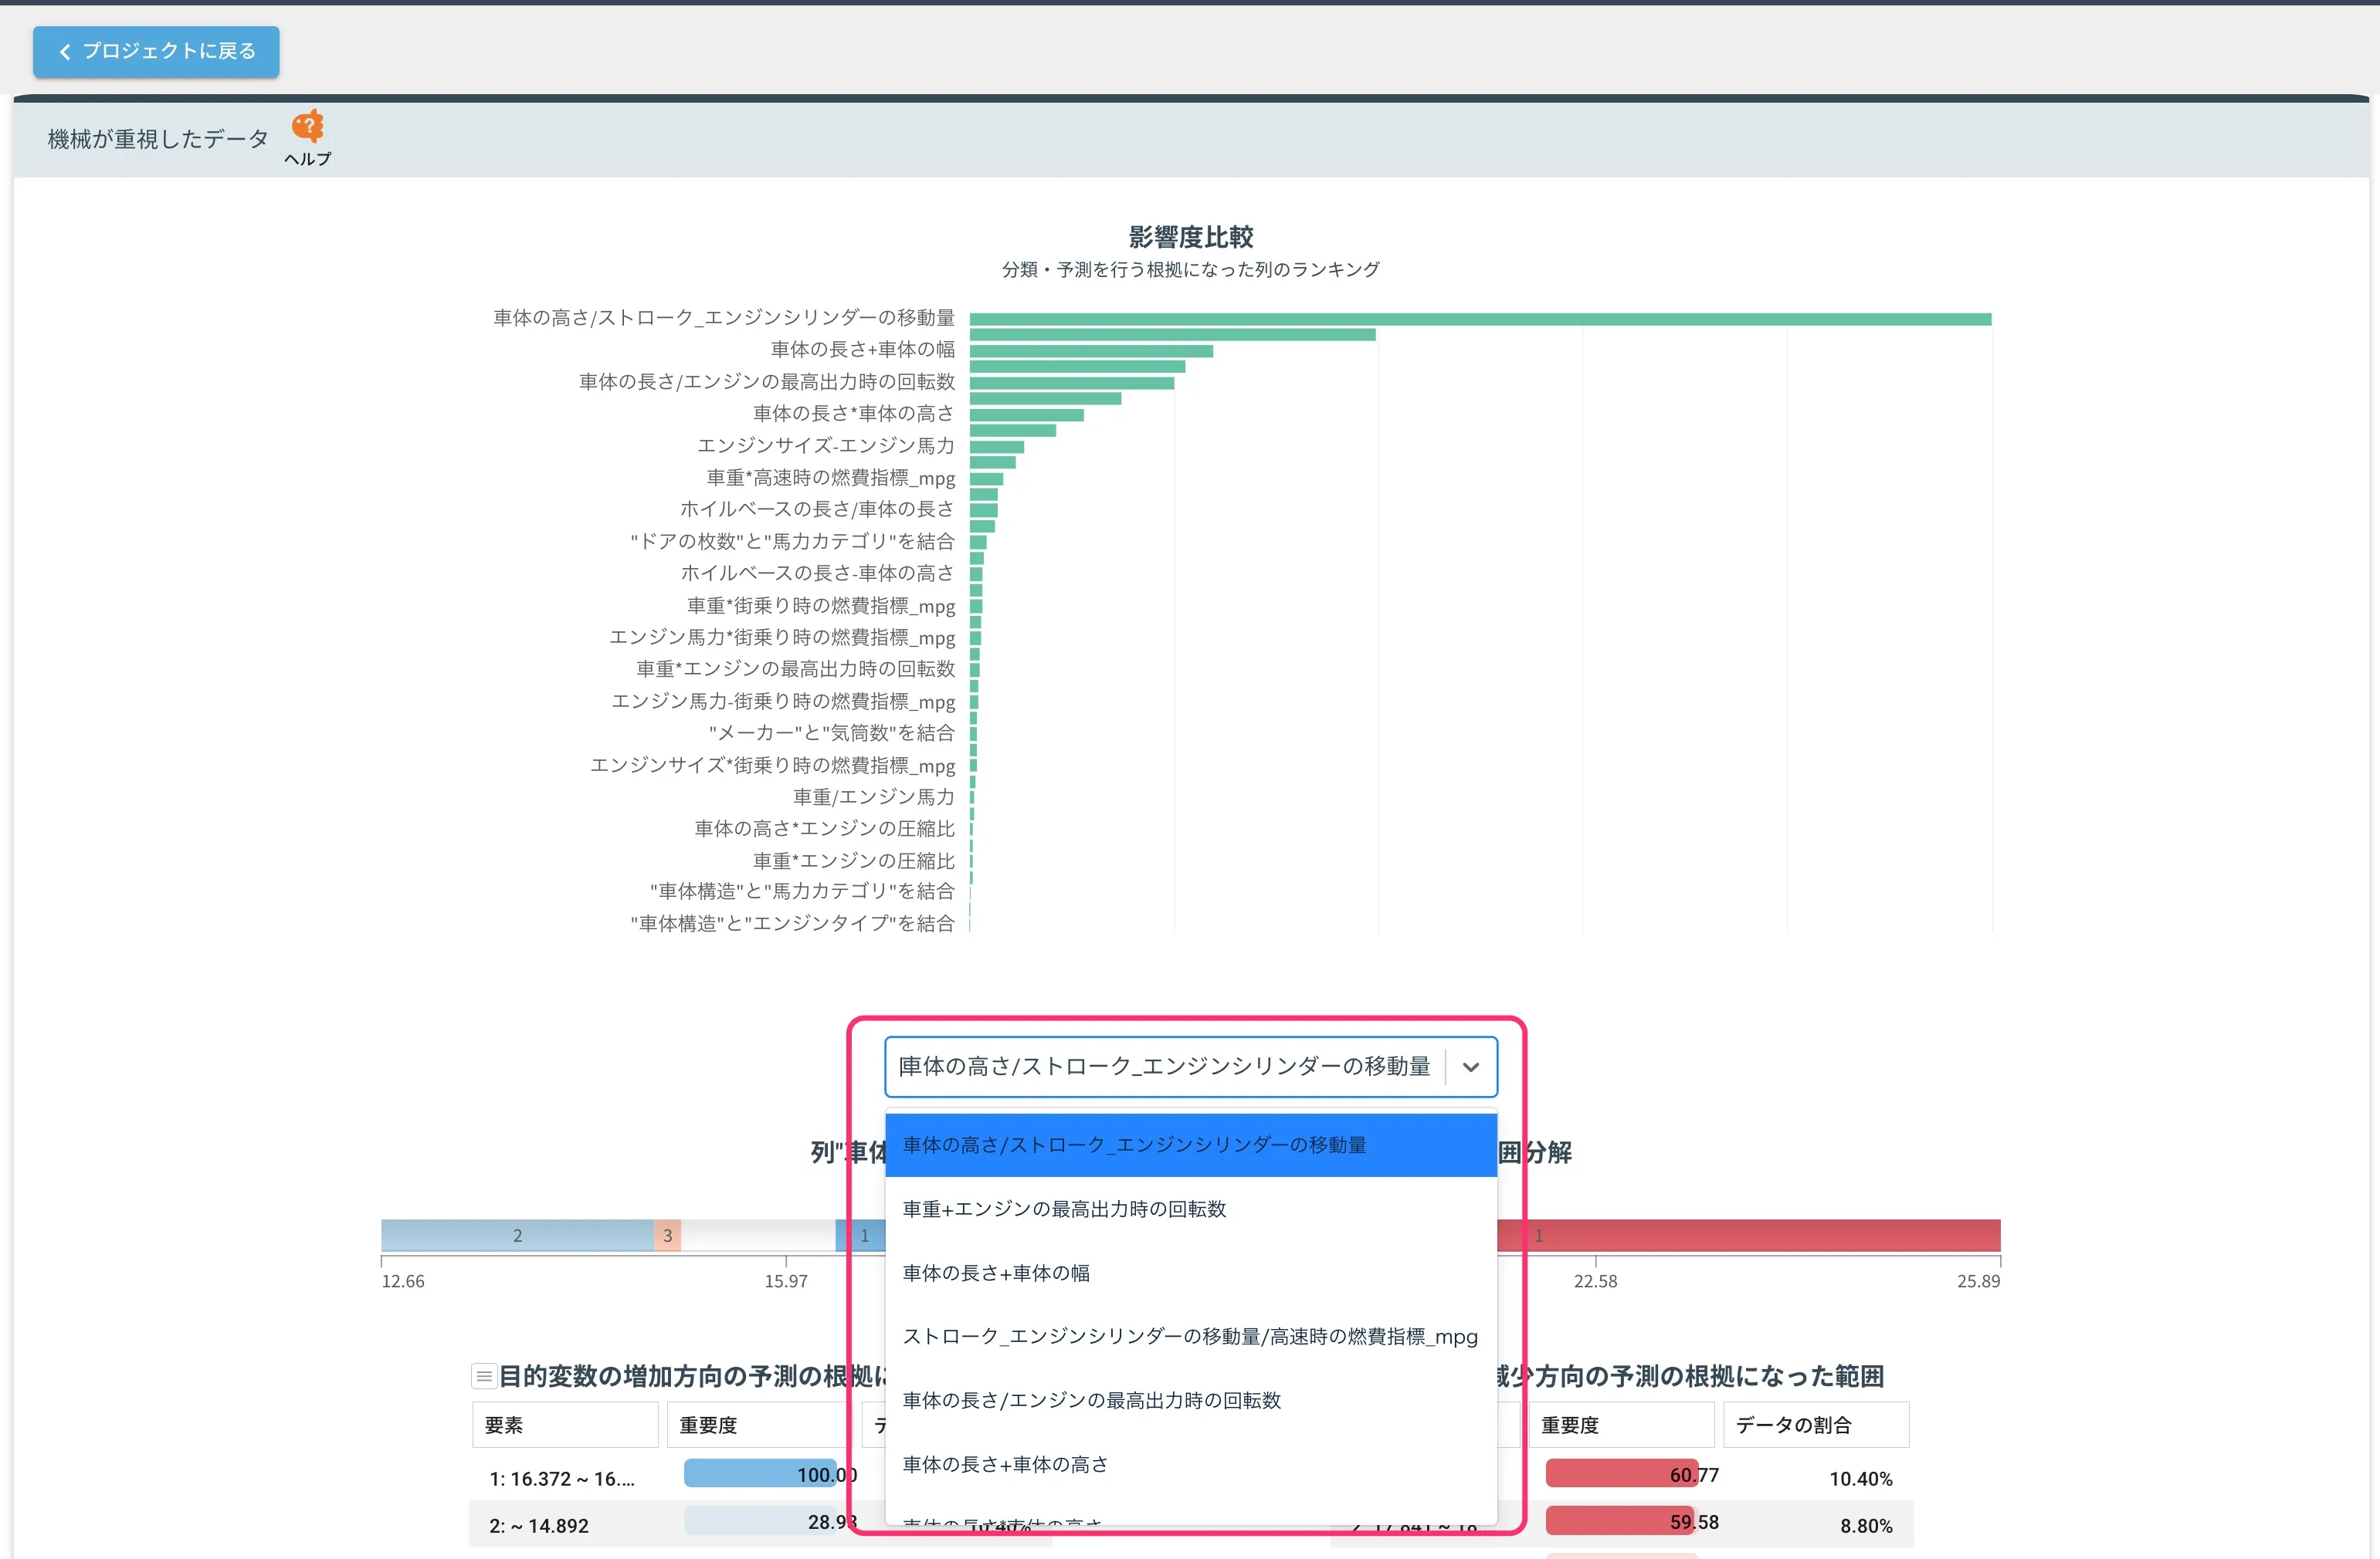Screen dimensions: 2380x1559
Task: Go back via プロジェクトに戻る button
Action: coord(156,51)
